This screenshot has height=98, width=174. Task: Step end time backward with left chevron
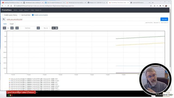click(x=17, y=28)
